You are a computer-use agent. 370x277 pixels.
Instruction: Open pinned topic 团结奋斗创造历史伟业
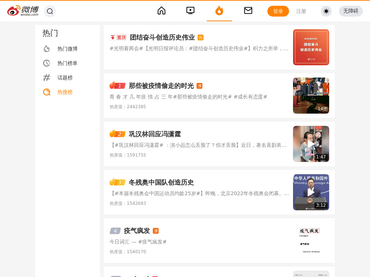[162, 38]
